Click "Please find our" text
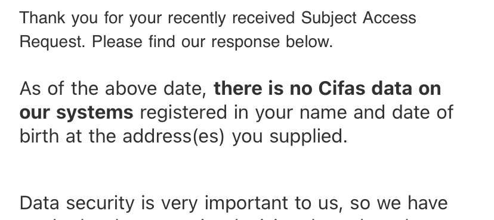 click(149, 42)
